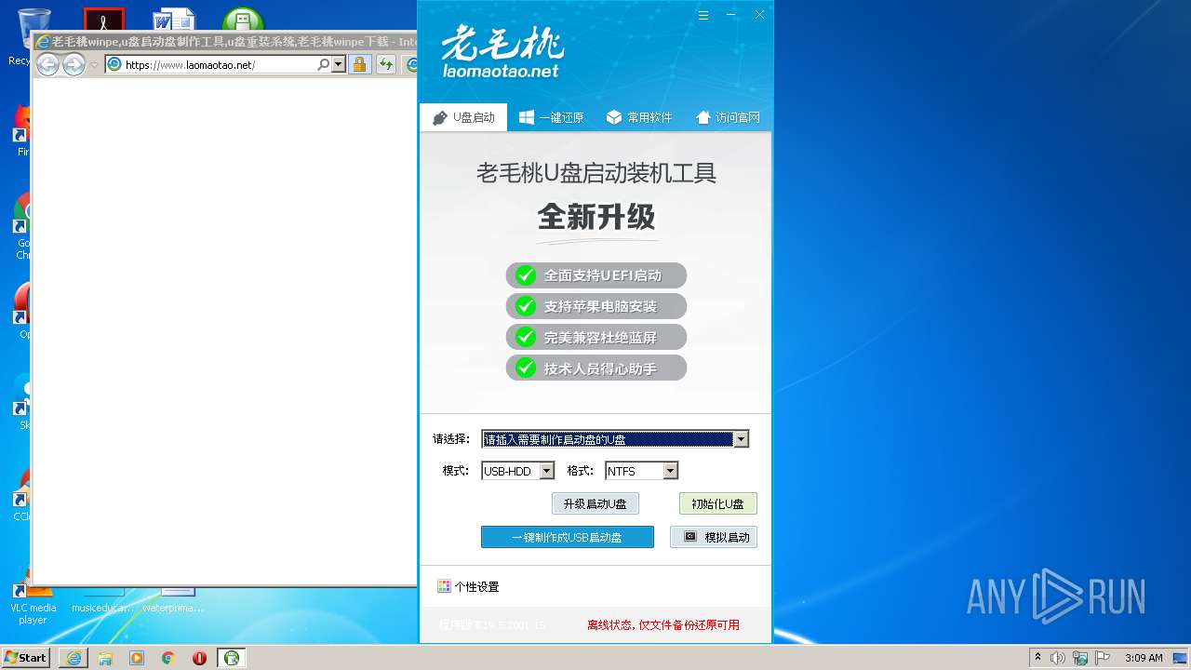Click the 支持苹果电脑安装 feature badge
Viewport: 1191px width, 670px height.
click(x=595, y=306)
